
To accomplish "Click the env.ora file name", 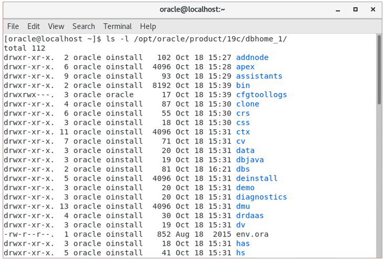I will click(x=252, y=234).
